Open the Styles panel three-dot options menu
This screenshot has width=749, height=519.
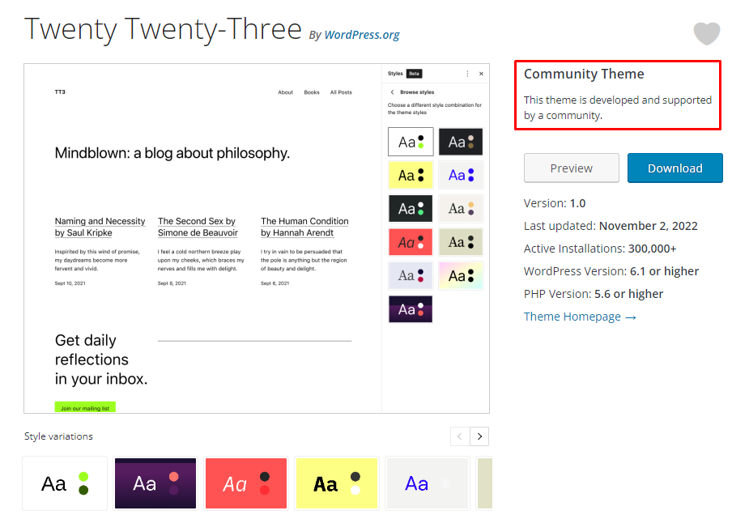tap(468, 73)
